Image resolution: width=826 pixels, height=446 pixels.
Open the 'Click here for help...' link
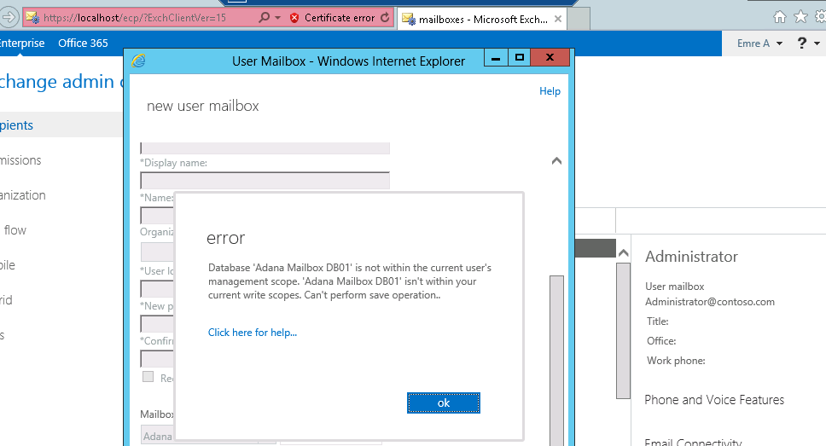point(253,333)
